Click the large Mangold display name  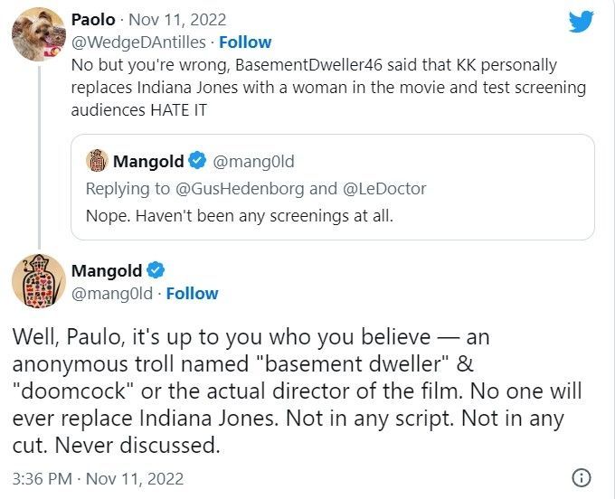click(106, 271)
